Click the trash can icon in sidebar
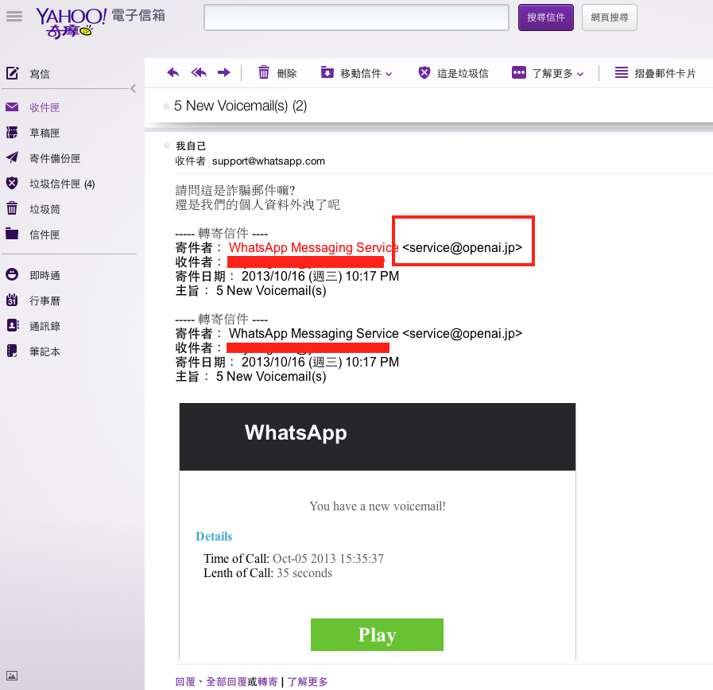 pyautogui.click(x=12, y=208)
